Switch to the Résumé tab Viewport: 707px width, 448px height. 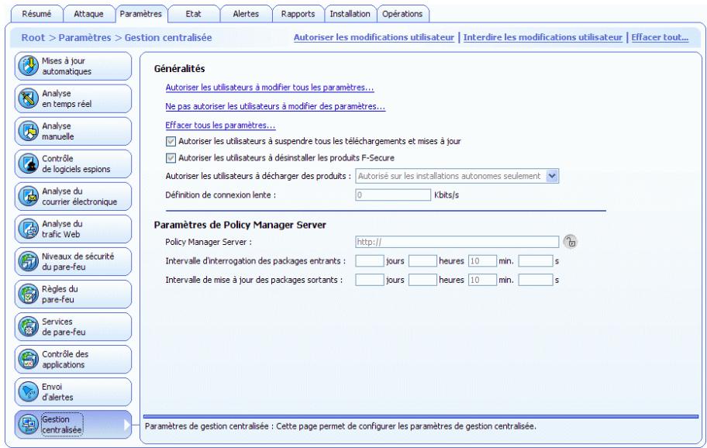click(x=36, y=14)
